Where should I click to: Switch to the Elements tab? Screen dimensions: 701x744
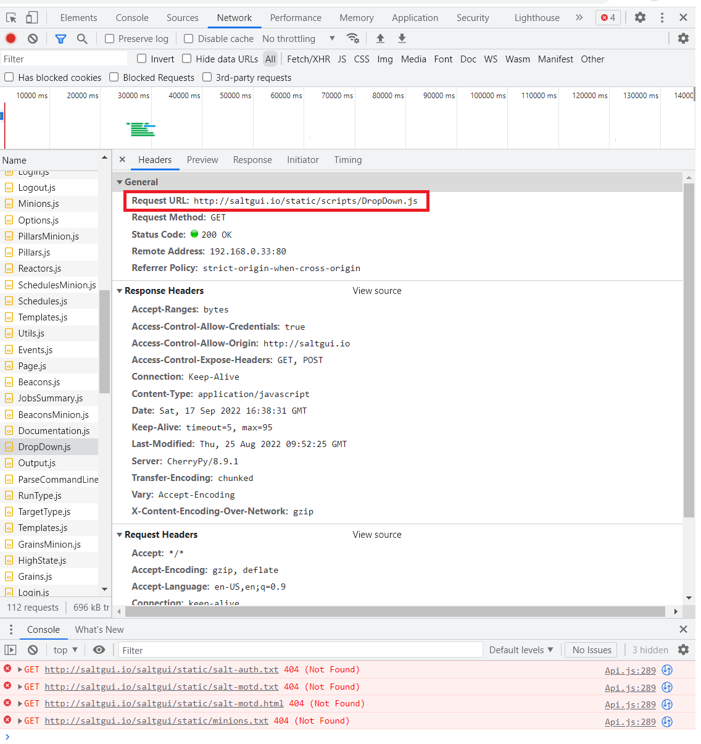78,17
